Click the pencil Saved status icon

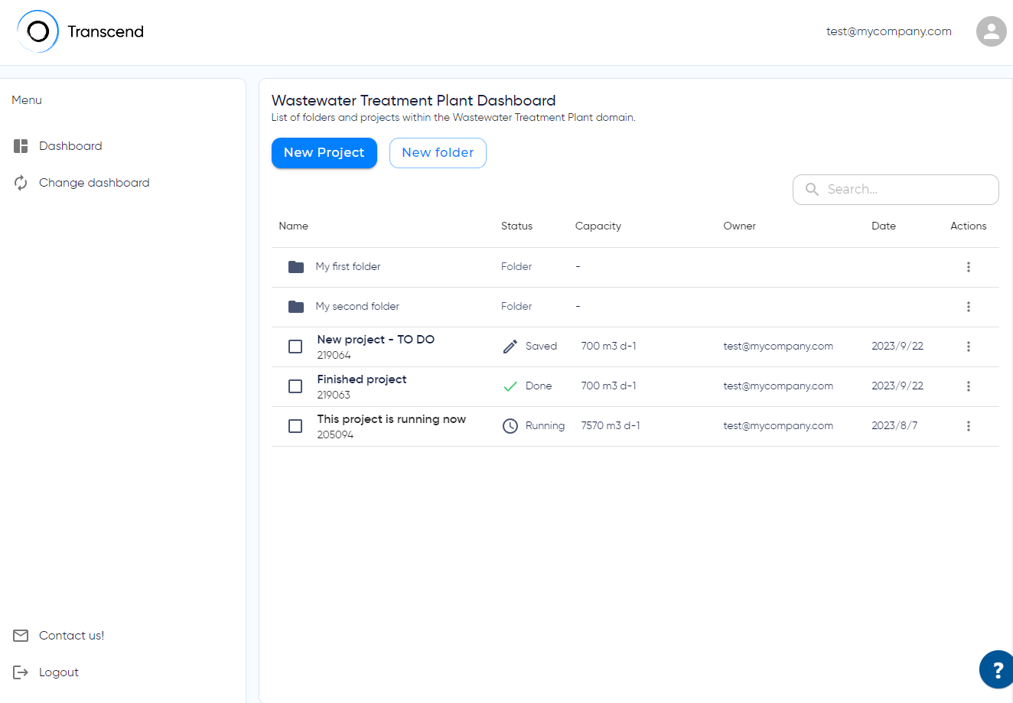click(510, 346)
